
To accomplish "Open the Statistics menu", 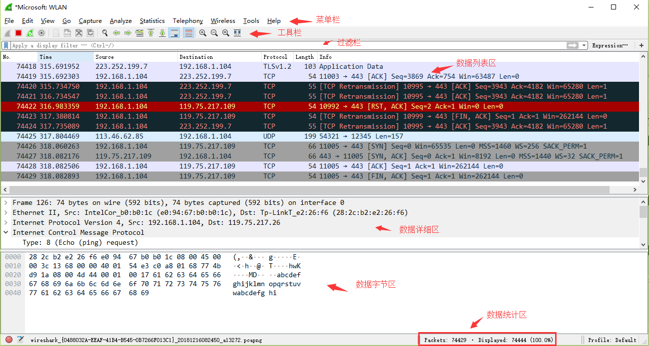I will pos(152,21).
